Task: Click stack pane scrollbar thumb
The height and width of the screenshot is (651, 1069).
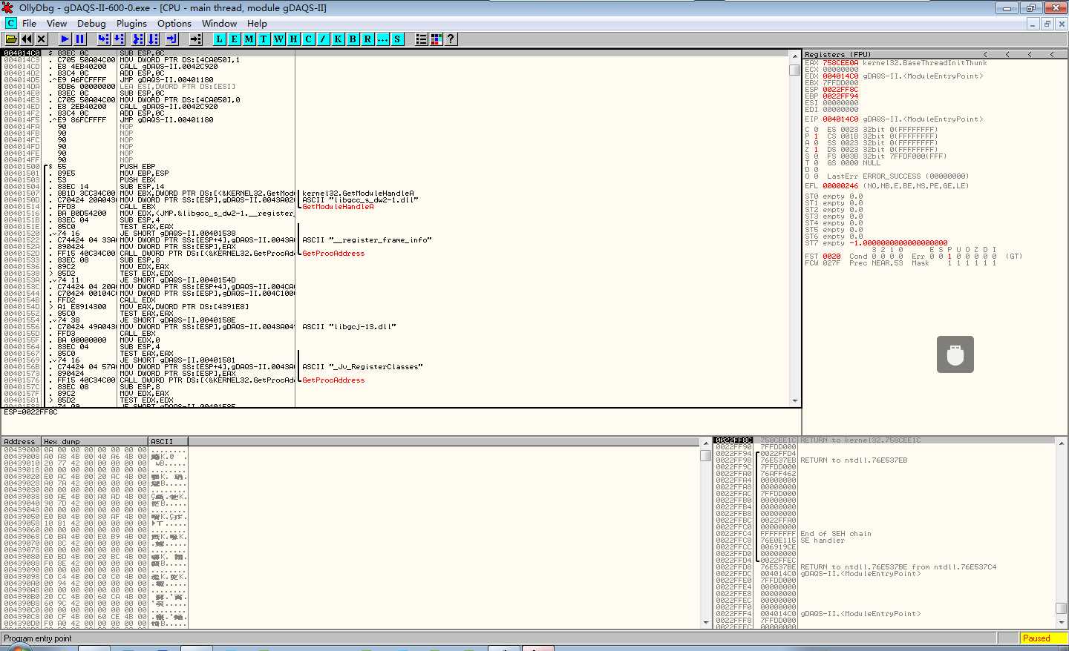Action: point(1061,609)
